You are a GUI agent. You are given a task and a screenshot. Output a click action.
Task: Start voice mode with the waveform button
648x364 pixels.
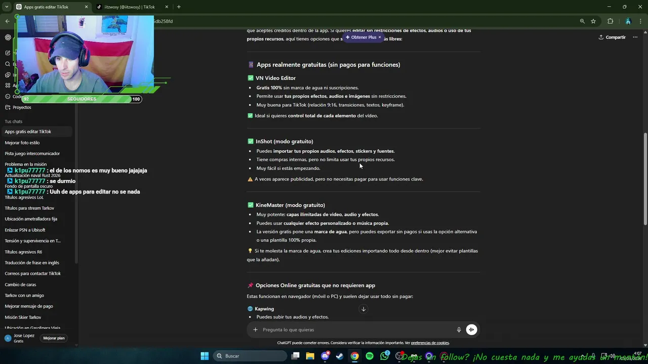click(471, 330)
